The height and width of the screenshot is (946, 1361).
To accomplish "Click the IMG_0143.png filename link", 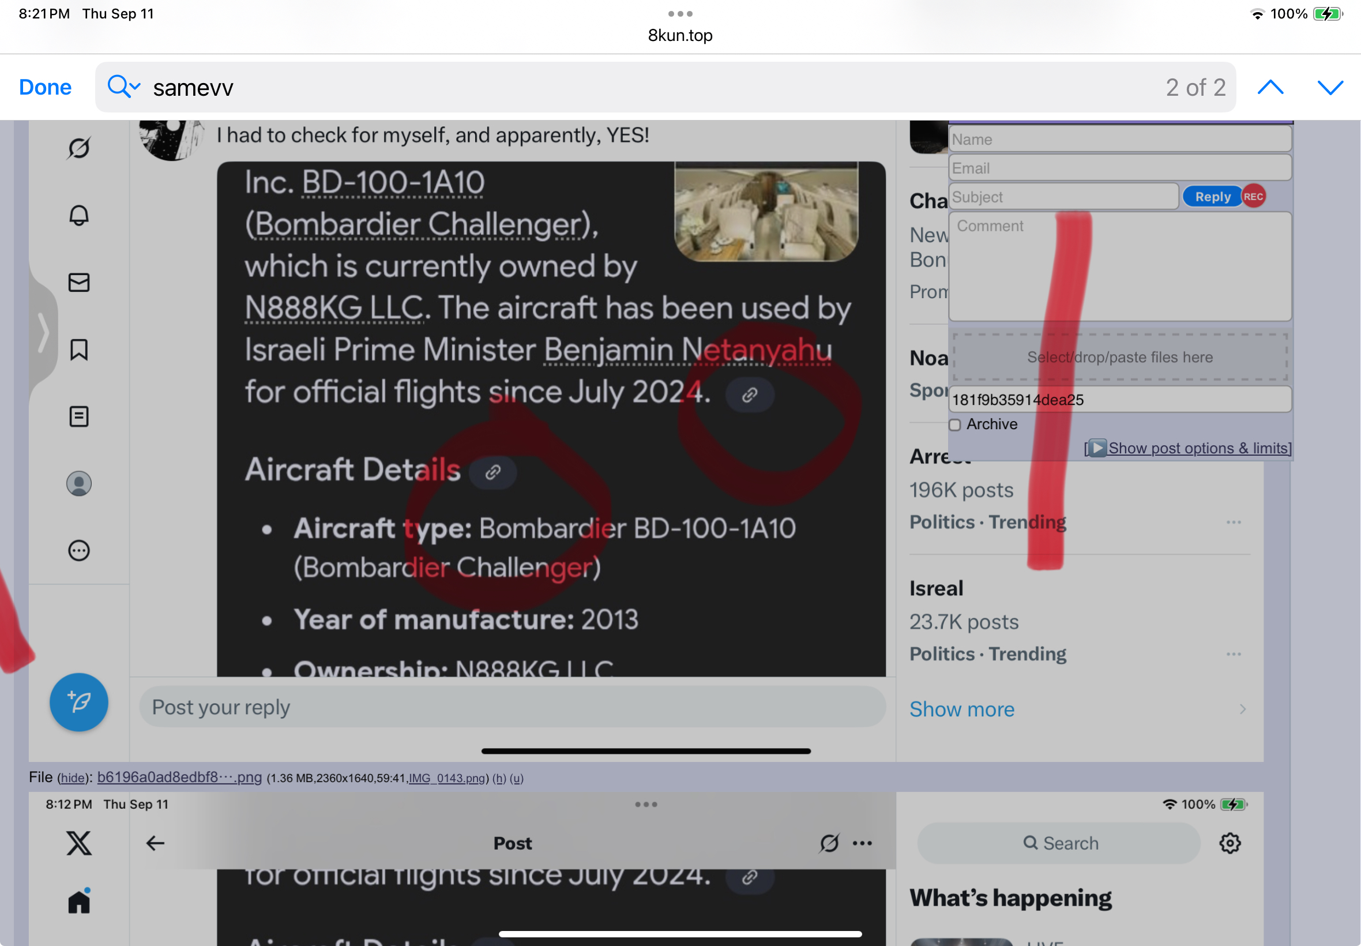I will coord(446,778).
